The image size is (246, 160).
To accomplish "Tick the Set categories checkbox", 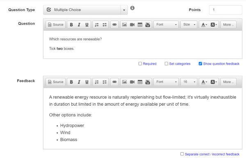I will pos(166,64).
